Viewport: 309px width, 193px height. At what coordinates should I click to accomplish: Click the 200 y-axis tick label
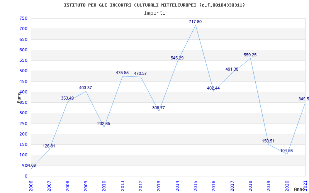tap(23, 134)
